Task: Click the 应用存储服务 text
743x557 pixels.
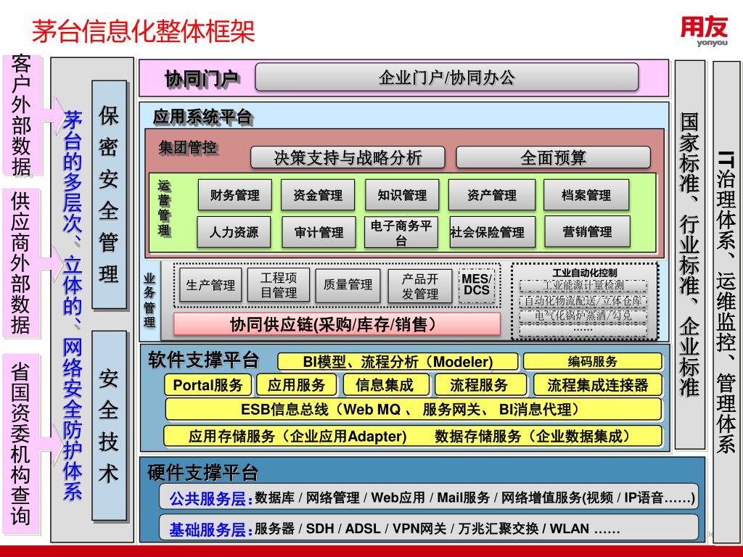Action: (297, 436)
